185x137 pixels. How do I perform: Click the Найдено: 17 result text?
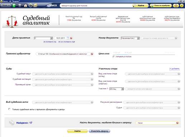(24, 123)
